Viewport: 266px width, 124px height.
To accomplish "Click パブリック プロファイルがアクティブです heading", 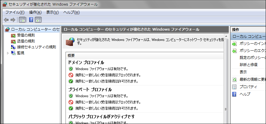I will pyautogui.click(x=102, y=117).
